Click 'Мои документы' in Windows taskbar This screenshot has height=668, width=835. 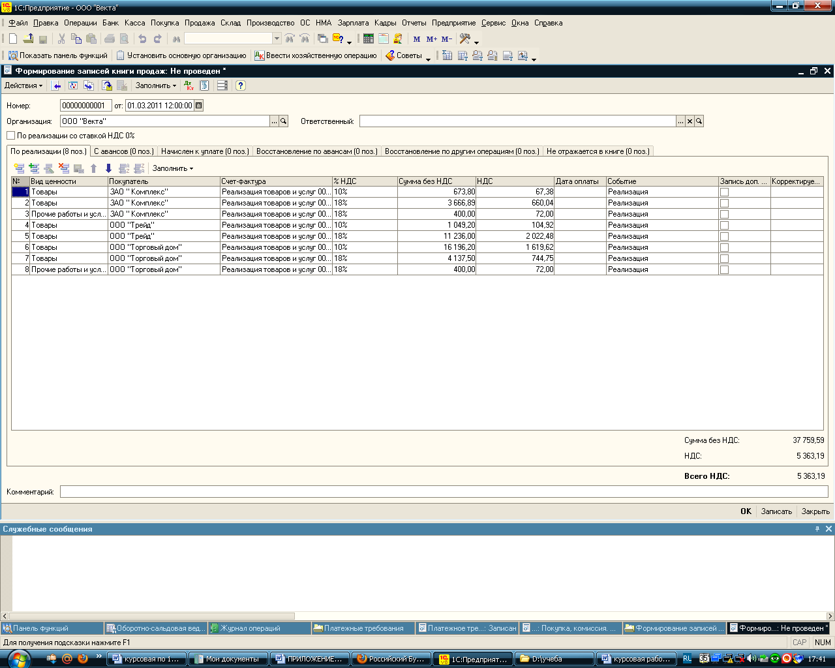[x=227, y=659]
